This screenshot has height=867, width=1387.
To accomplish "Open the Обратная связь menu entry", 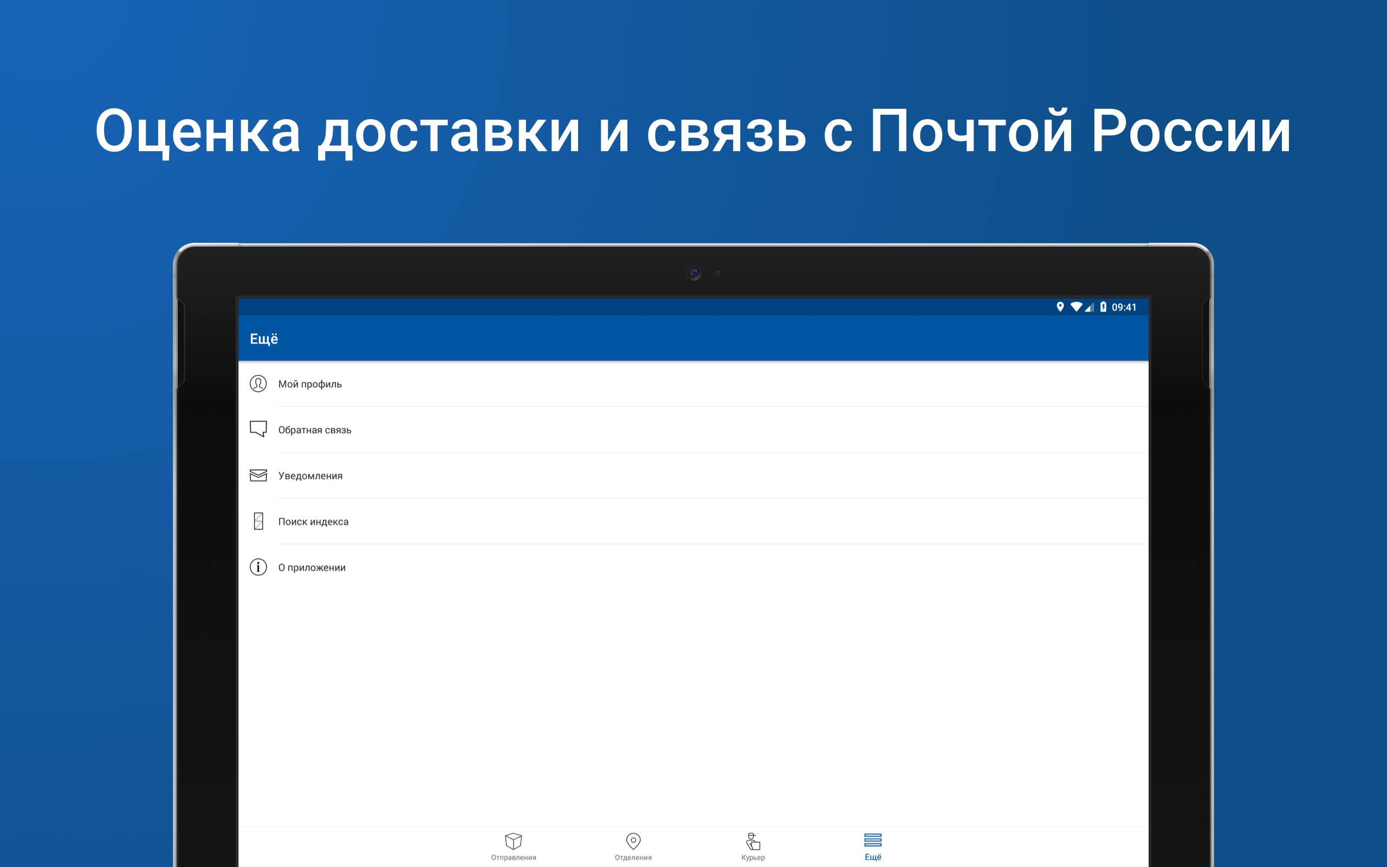I will pos(693,430).
